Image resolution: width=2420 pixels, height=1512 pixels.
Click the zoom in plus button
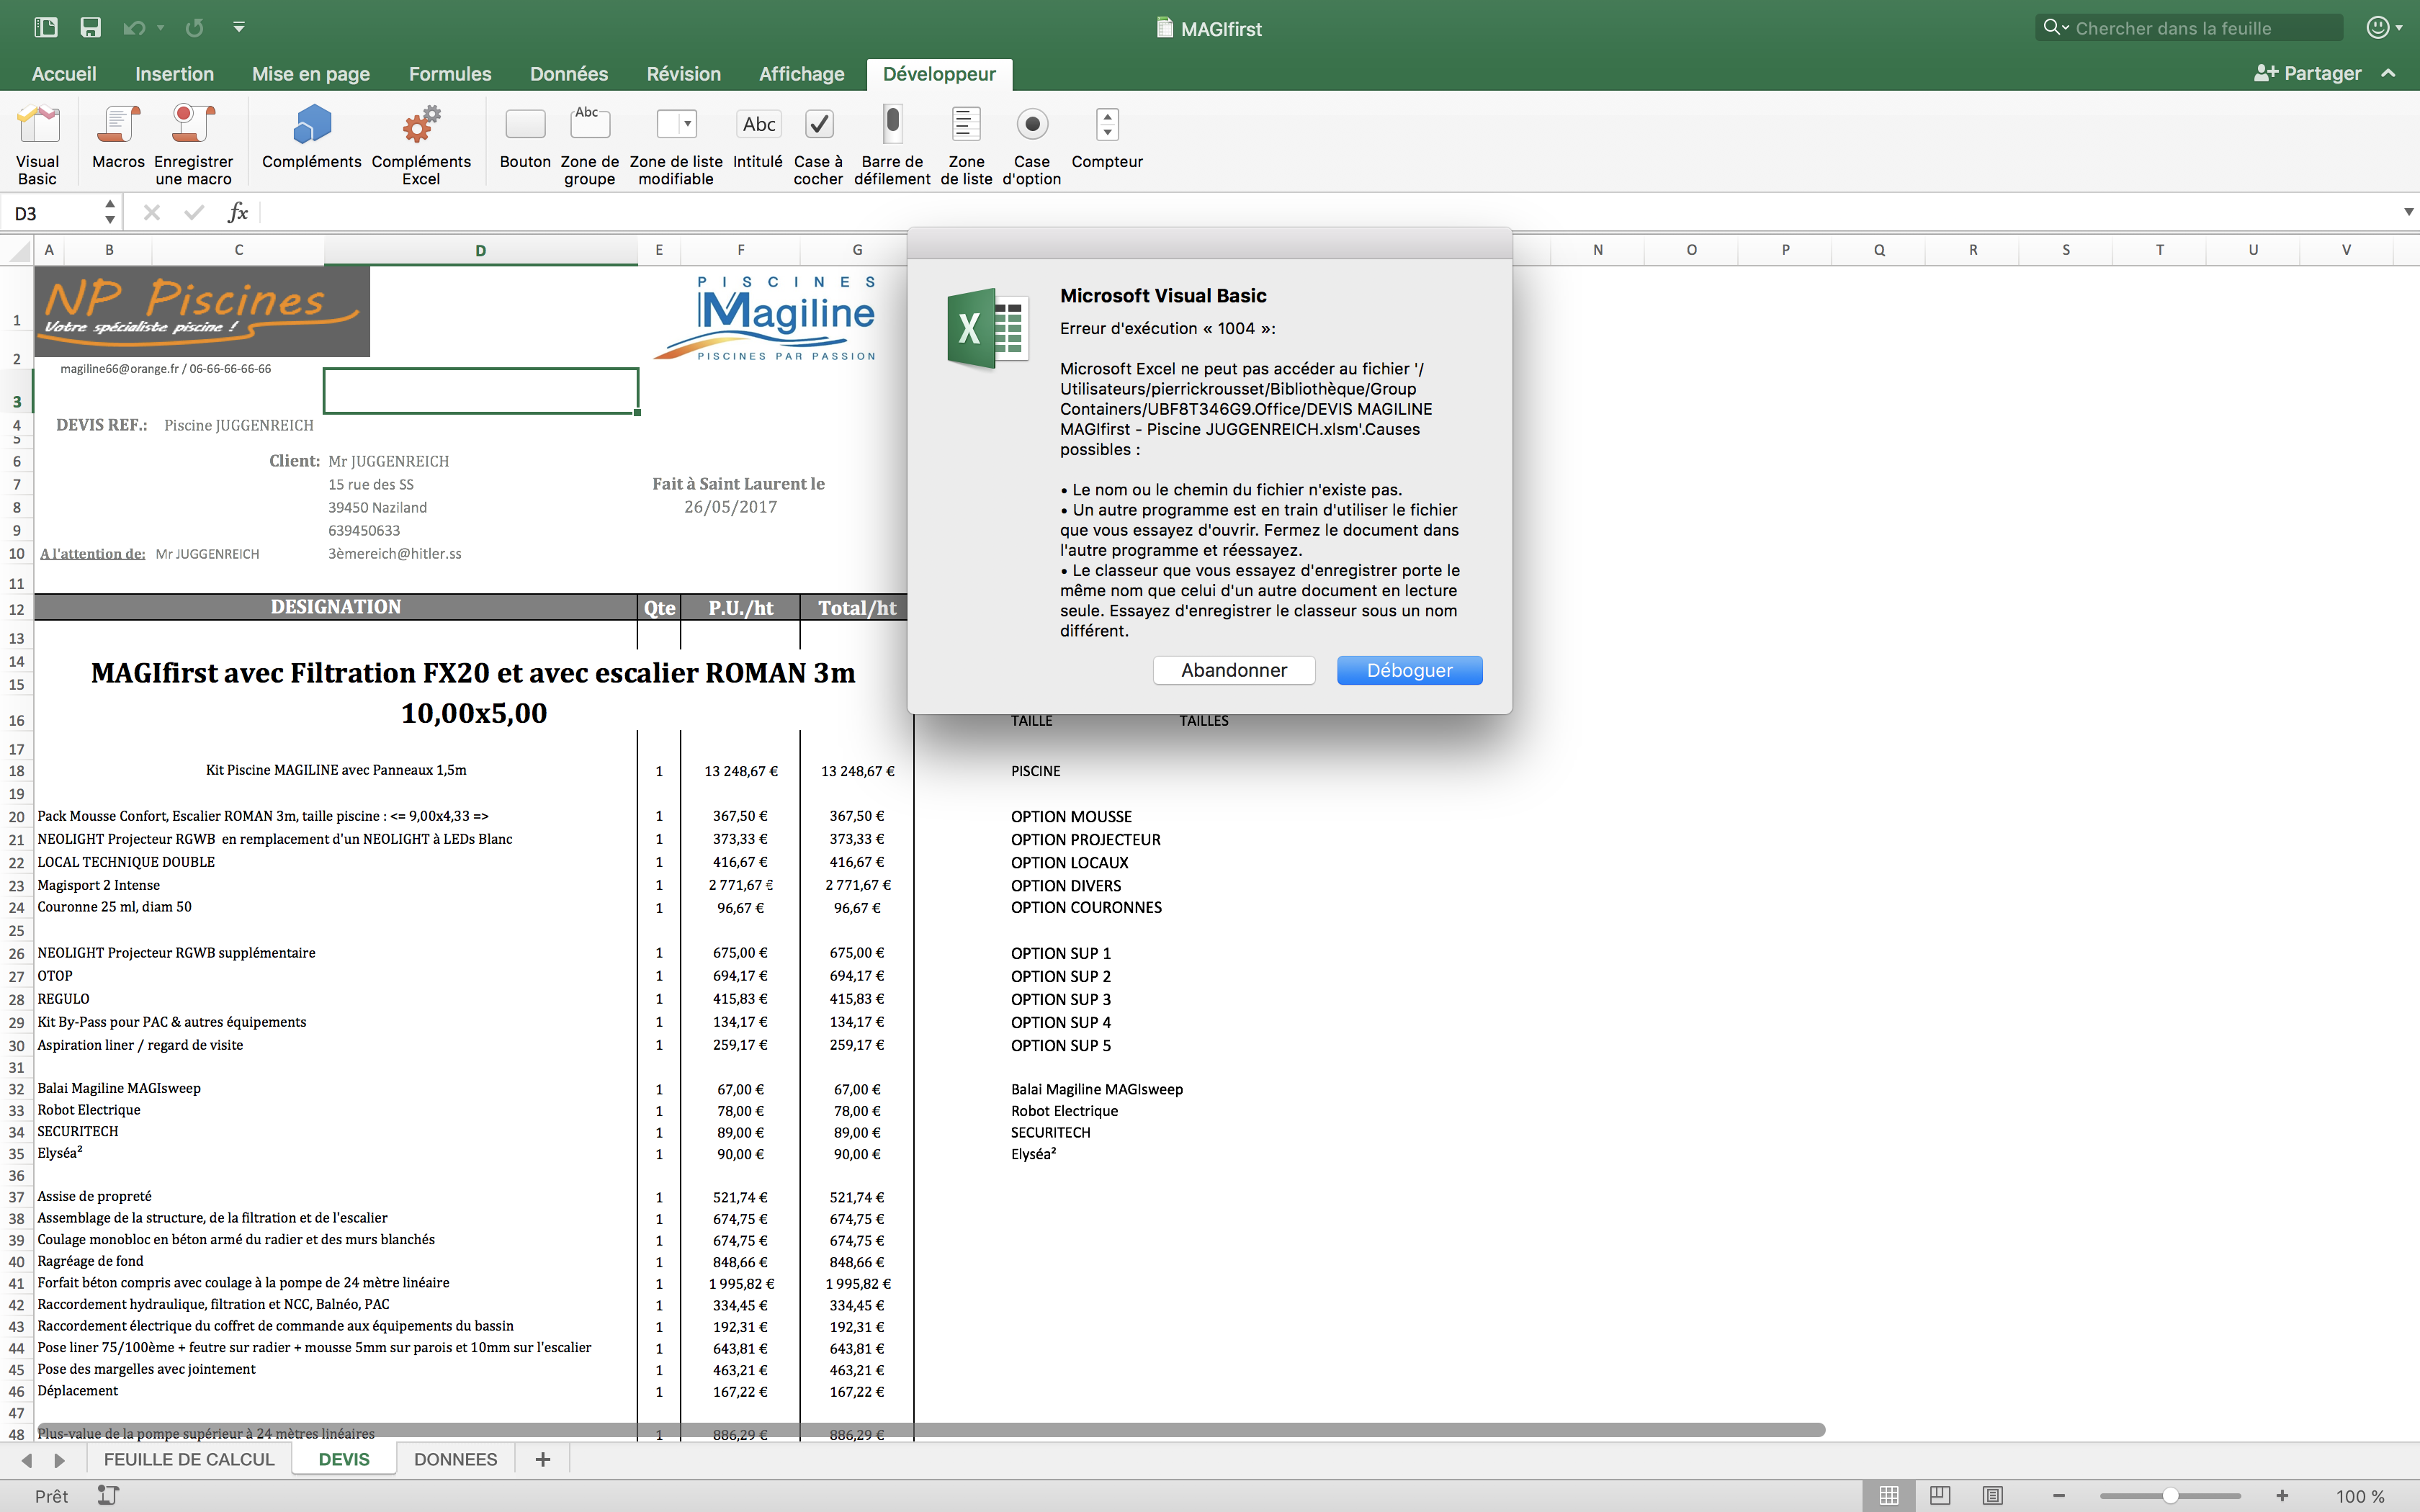2282,1496
